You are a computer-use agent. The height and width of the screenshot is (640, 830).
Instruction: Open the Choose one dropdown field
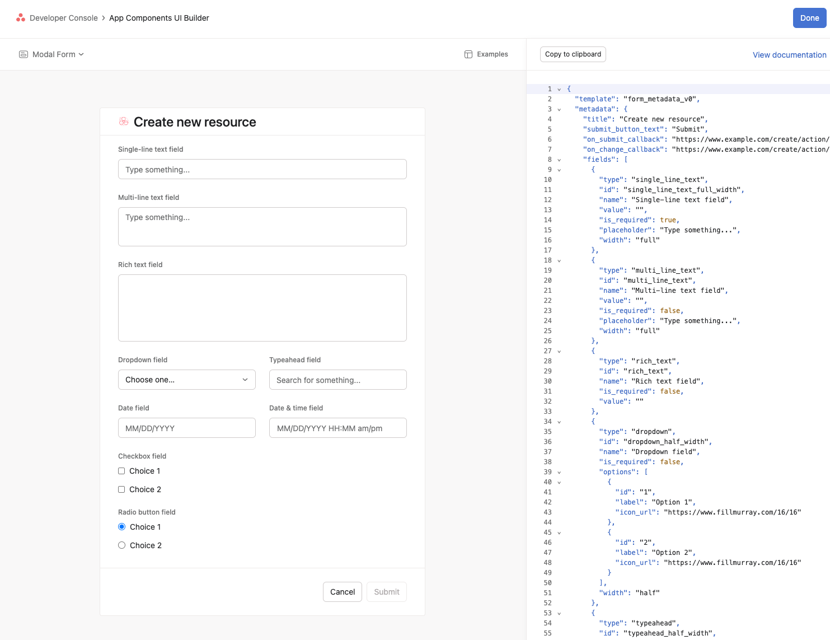pyautogui.click(x=187, y=380)
